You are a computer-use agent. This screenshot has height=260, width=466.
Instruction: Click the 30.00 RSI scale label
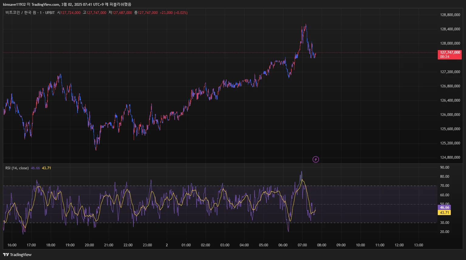(444, 223)
